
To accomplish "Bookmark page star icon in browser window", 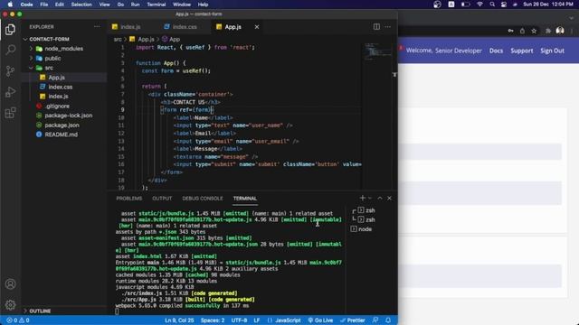I will 534,31.
